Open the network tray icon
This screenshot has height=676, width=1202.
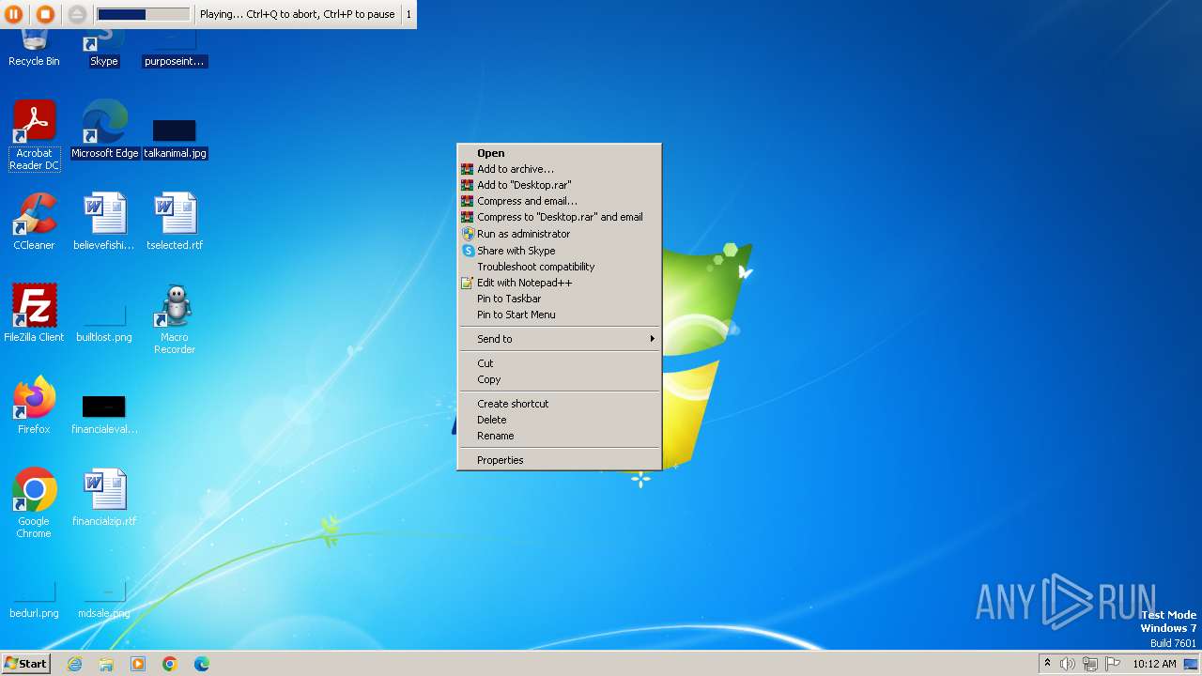(1090, 664)
